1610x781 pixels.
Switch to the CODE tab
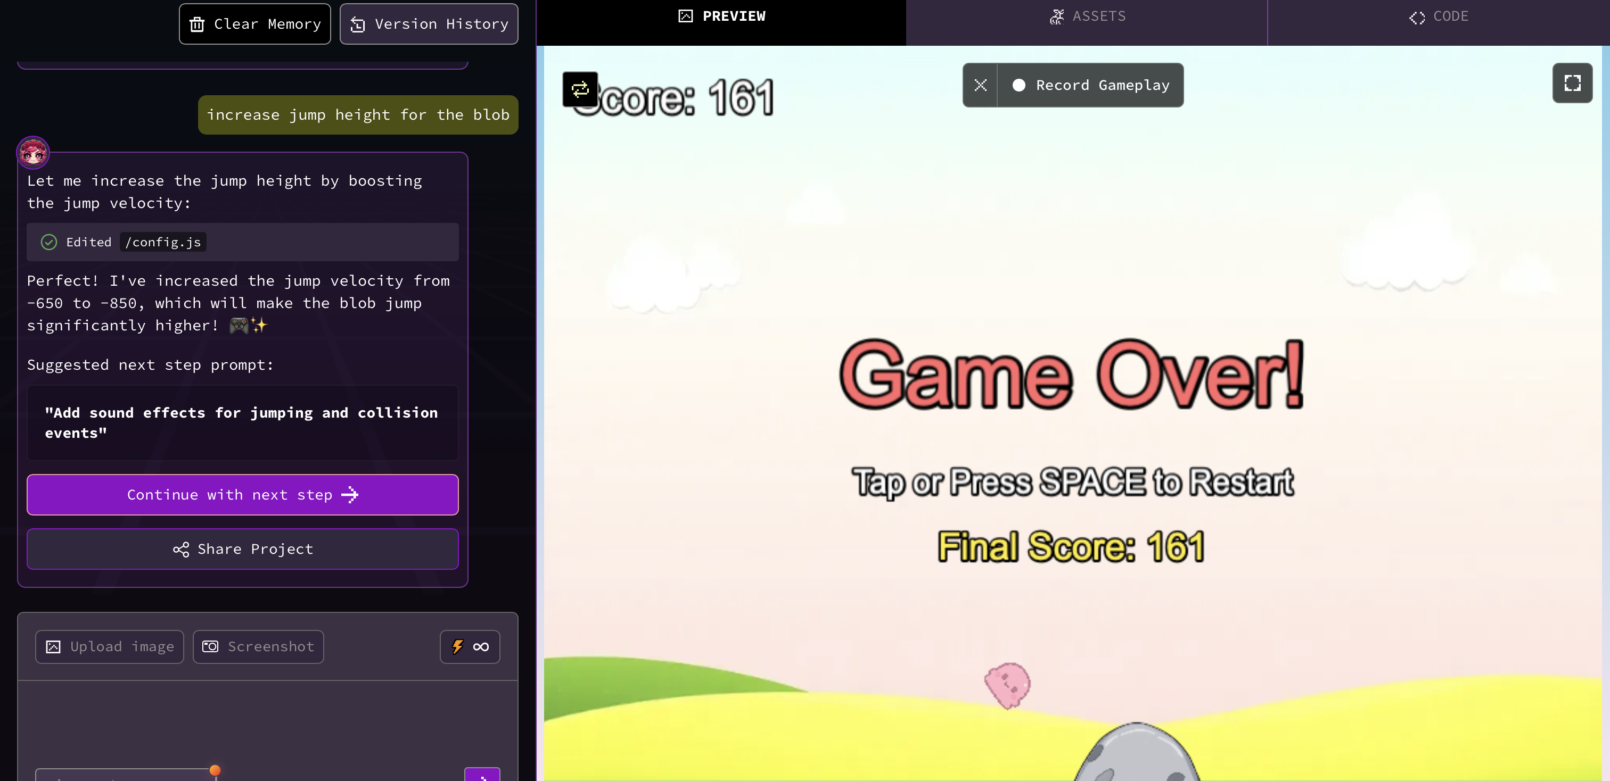pos(1438,16)
